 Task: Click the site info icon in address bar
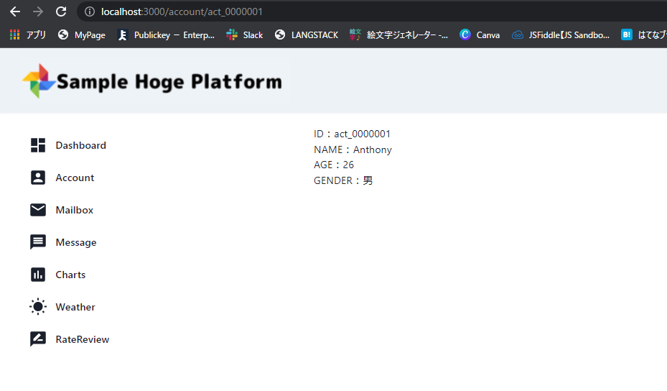(90, 11)
